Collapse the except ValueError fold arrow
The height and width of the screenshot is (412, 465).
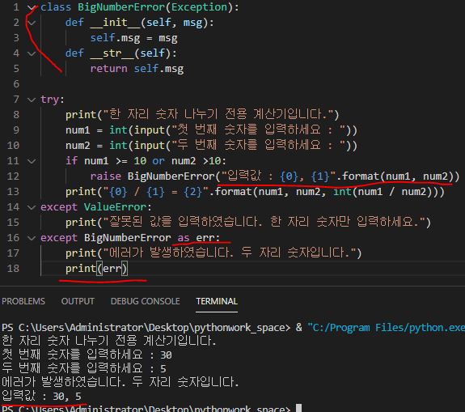point(32,207)
